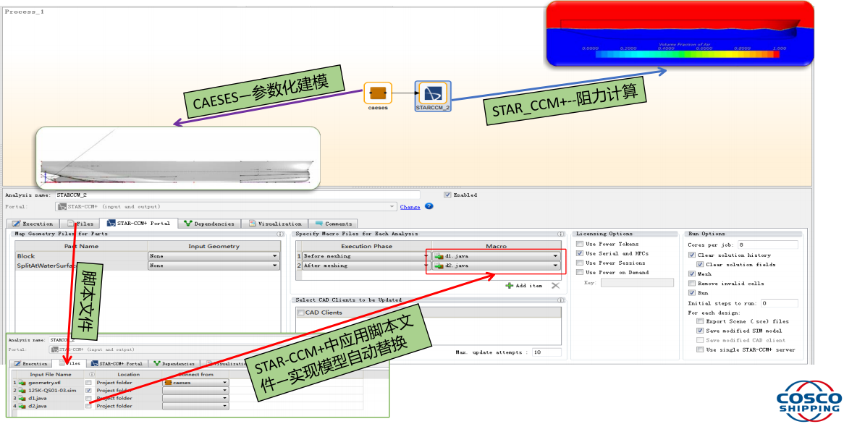Image resolution: width=844 pixels, height=424 pixels.
Task: Click green plus icon of Add item
Action: [x=509, y=286]
